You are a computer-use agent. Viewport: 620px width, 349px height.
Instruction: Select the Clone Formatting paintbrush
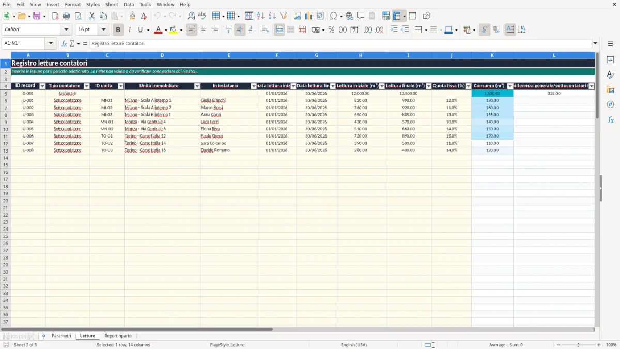click(x=132, y=16)
